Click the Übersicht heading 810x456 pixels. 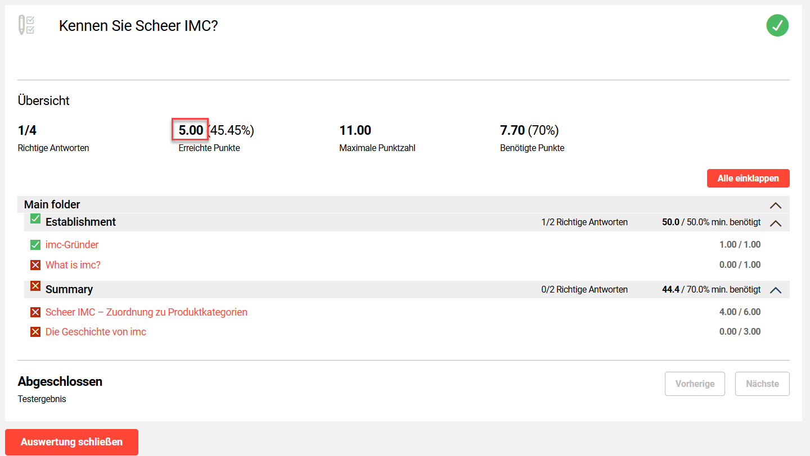click(x=44, y=101)
